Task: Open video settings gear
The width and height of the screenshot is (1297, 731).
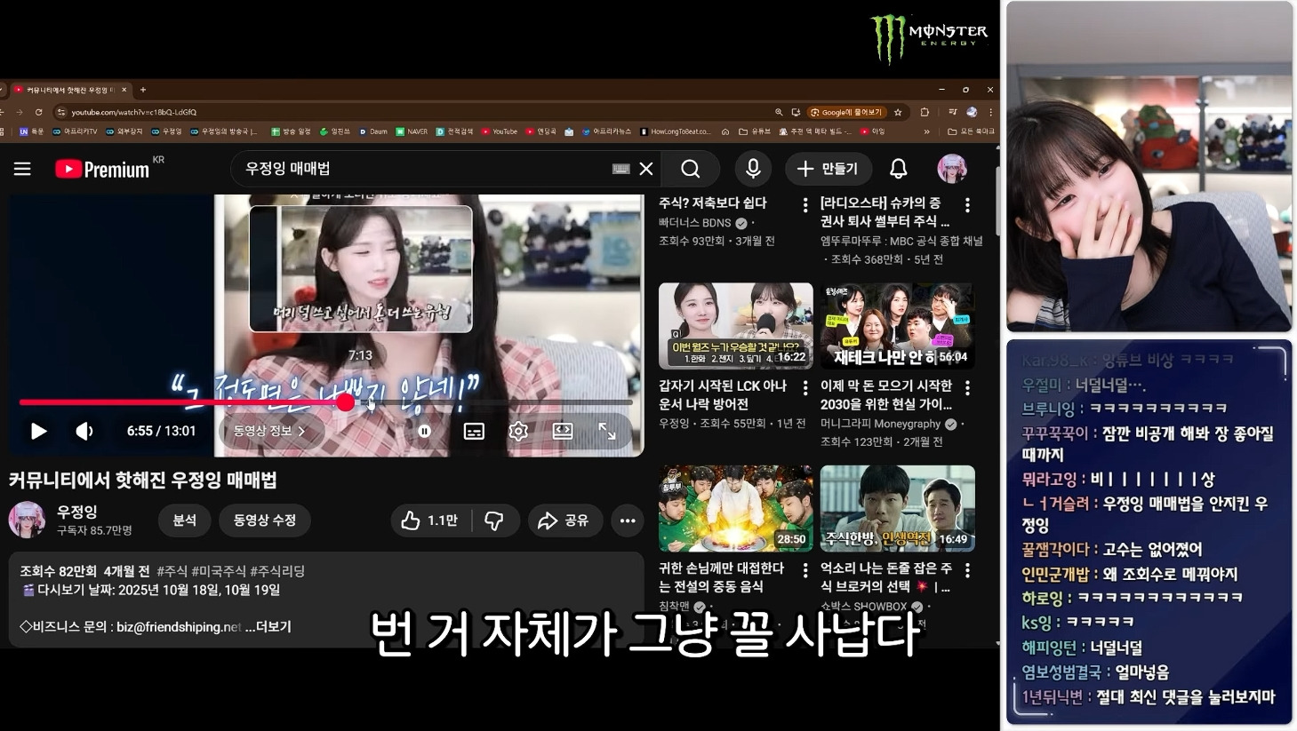Action: point(518,431)
